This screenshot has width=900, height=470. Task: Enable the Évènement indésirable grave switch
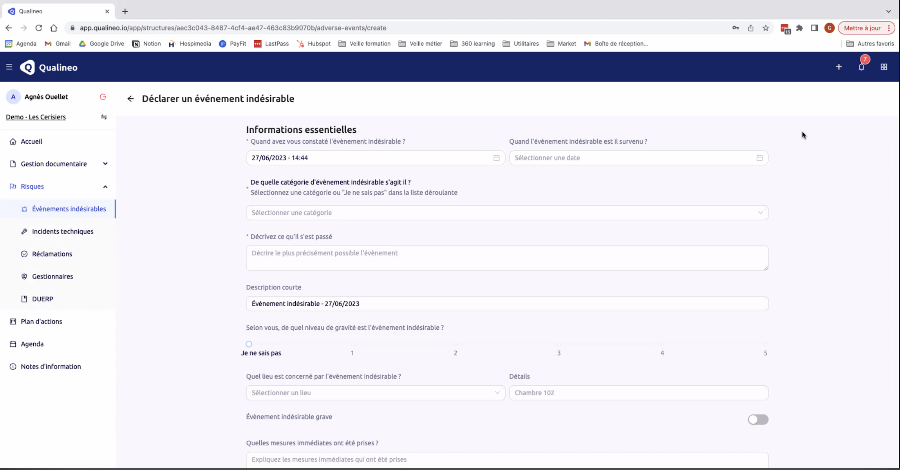[758, 419]
